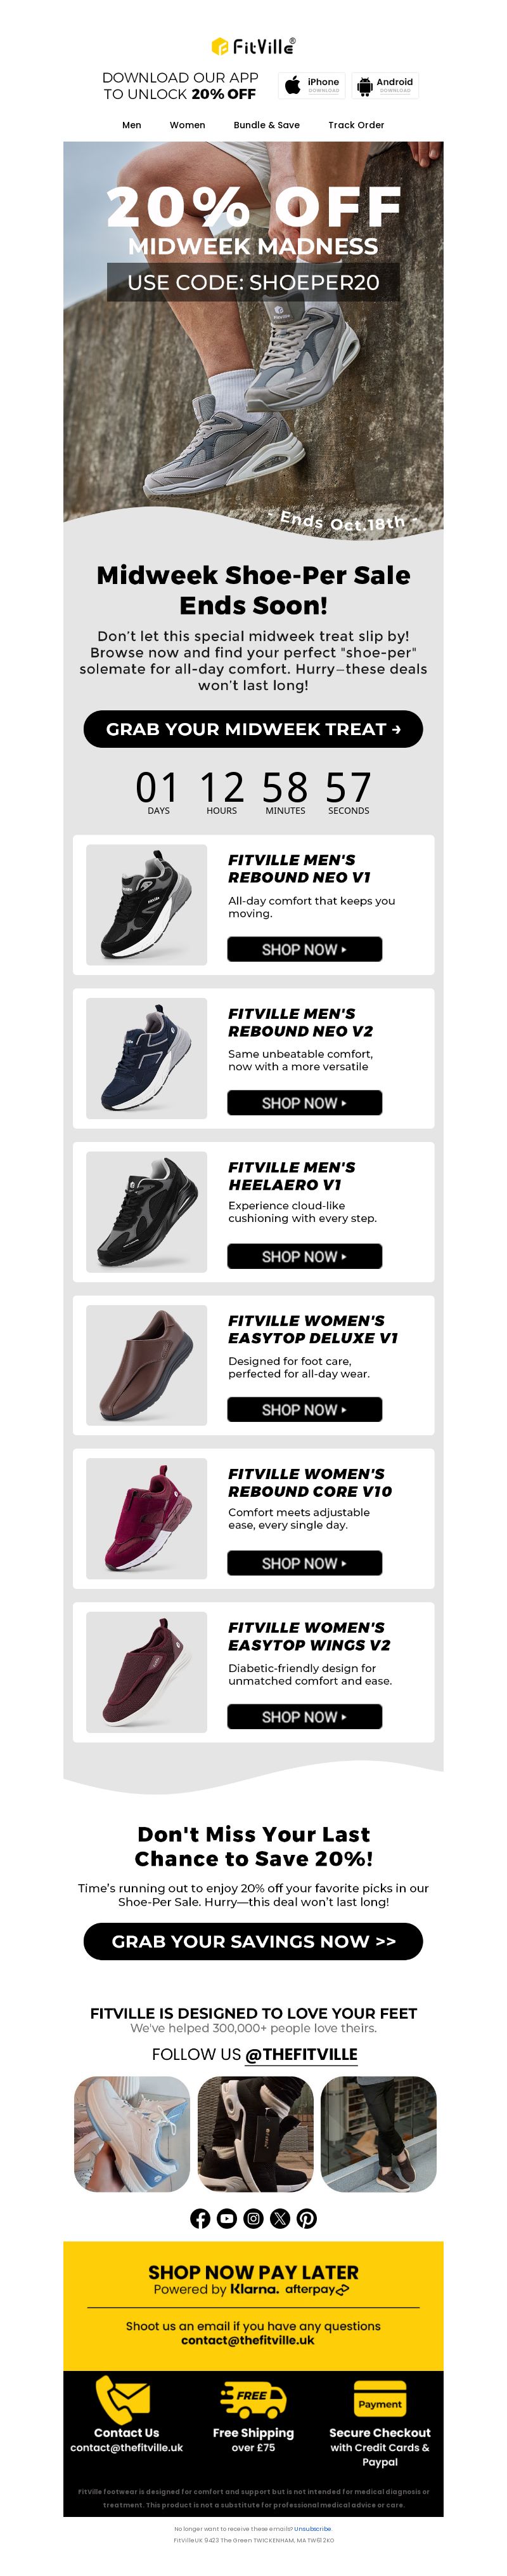The height and width of the screenshot is (2576, 507).
Task: Click the FitVille logo at top
Action: click(x=253, y=46)
